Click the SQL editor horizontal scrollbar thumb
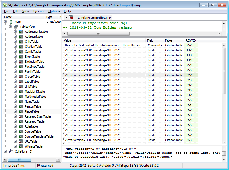Image resolution: width=229 pixels, height=170 pixels. pos(99,34)
